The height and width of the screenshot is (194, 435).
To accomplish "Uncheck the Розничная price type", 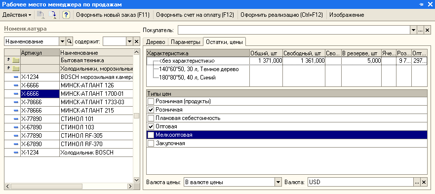I will pyautogui.click(x=151, y=110).
